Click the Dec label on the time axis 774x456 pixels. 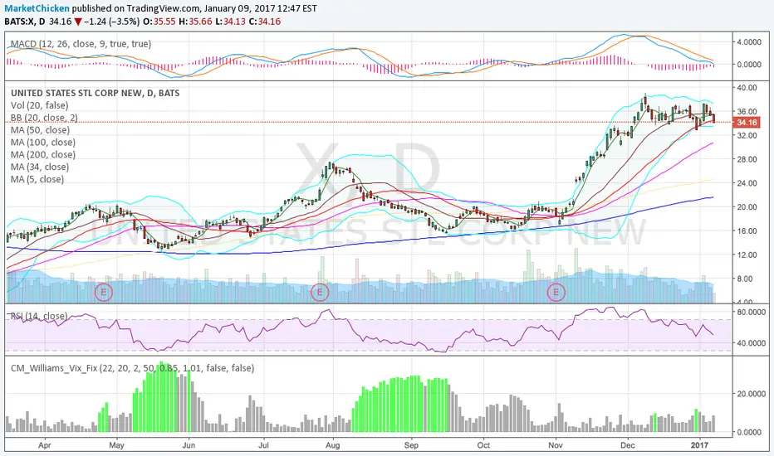pos(627,445)
